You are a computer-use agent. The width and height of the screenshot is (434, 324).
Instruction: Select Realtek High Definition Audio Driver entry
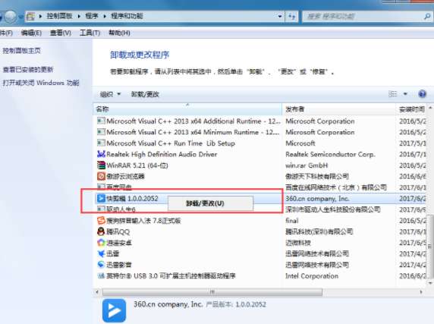162,154
